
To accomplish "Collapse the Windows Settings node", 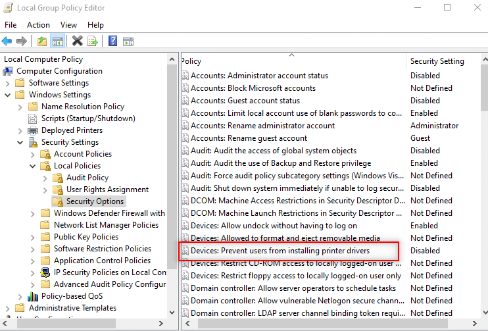I will click(x=8, y=95).
